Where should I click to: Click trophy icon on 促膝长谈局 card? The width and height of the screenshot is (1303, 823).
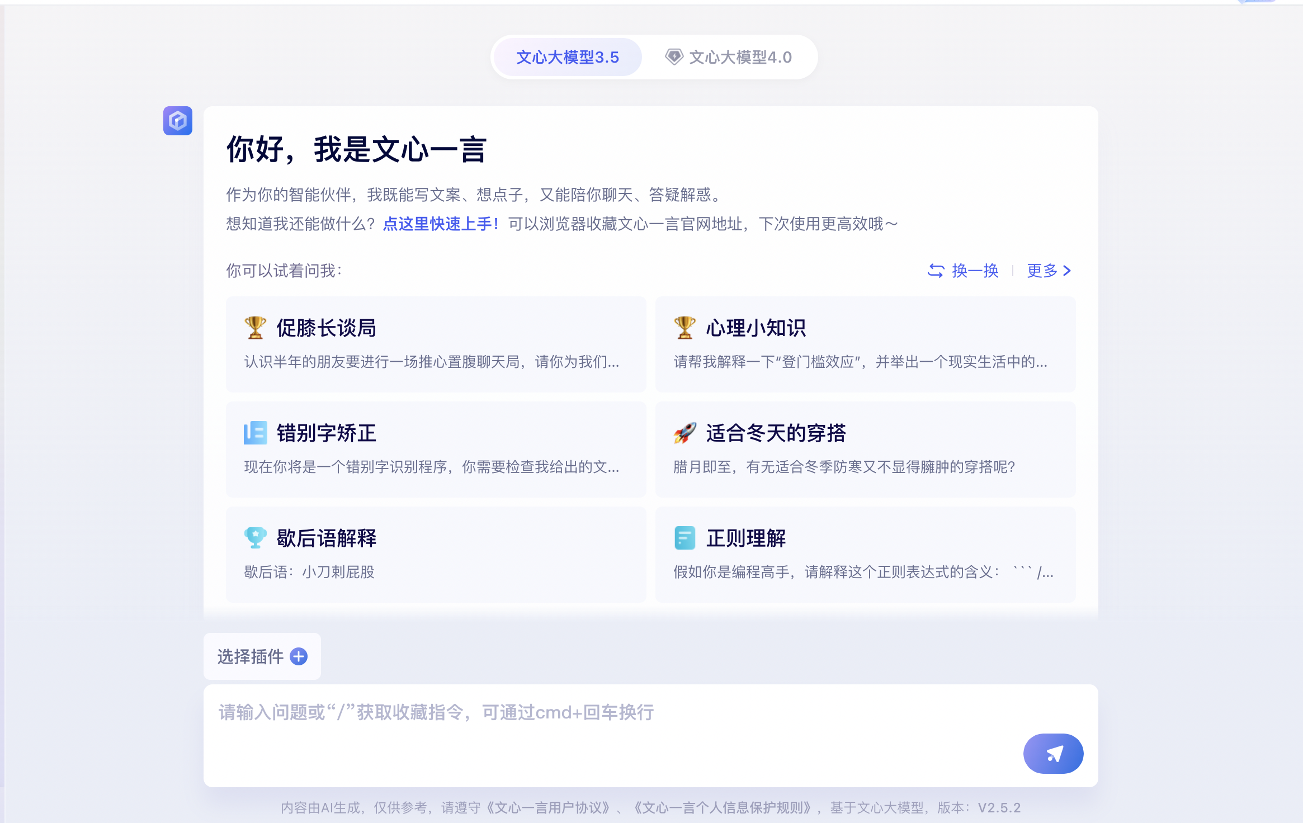pos(256,328)
